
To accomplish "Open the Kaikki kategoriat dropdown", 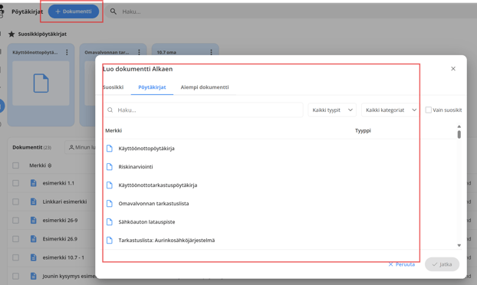I will [390, 110].
